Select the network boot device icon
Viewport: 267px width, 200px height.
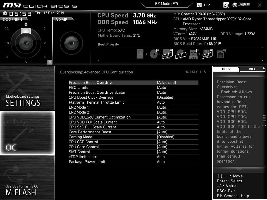(x=220, y=54)
